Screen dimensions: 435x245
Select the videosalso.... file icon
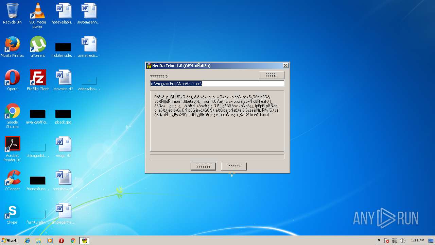[x=89, y=84]
